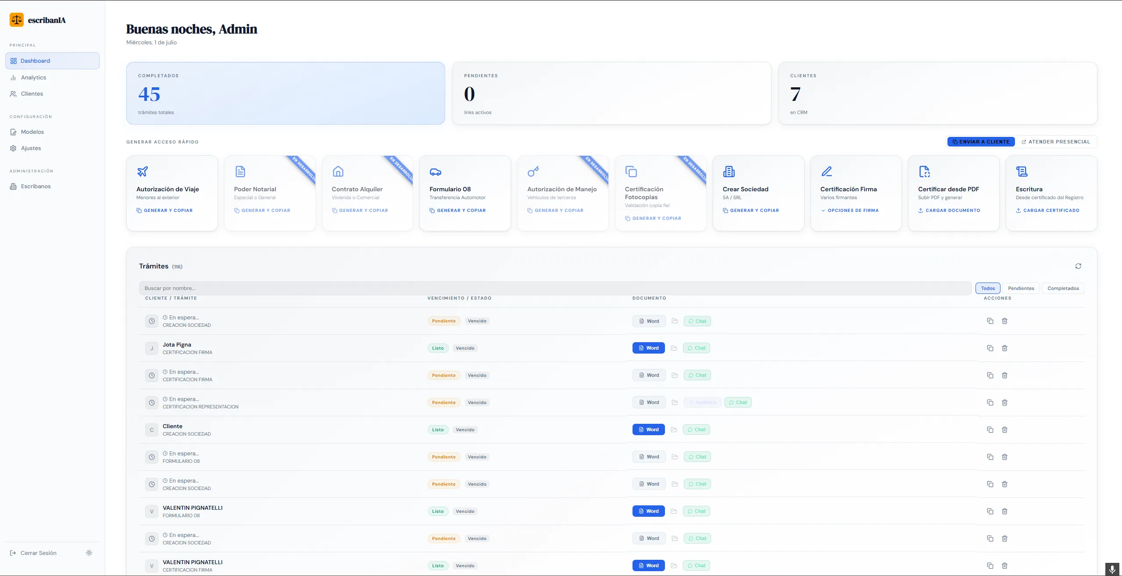Image resolution: width=1122 pixels, height=576 pixels.
Task: Click the Certificación Firma pen icon
Action: point(826,171)
